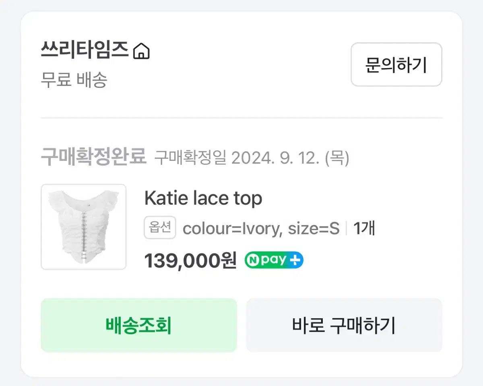The height and width of the screenshot is (386, 483).
Task: Click the green N logo in Npay badge
Action: (x=253, y=261)
